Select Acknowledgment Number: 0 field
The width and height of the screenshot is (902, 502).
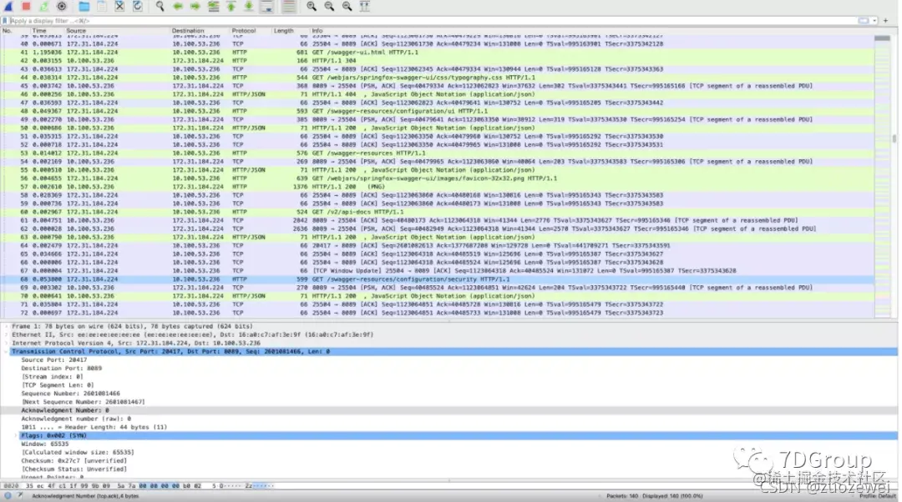pos(65,410)
